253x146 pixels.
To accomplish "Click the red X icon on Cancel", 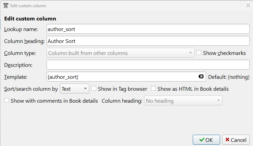I will pyautogui.click(x=227, y=140).
